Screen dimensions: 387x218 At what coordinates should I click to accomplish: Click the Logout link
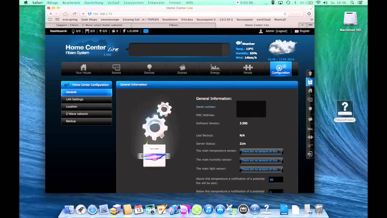click(281, 31)
